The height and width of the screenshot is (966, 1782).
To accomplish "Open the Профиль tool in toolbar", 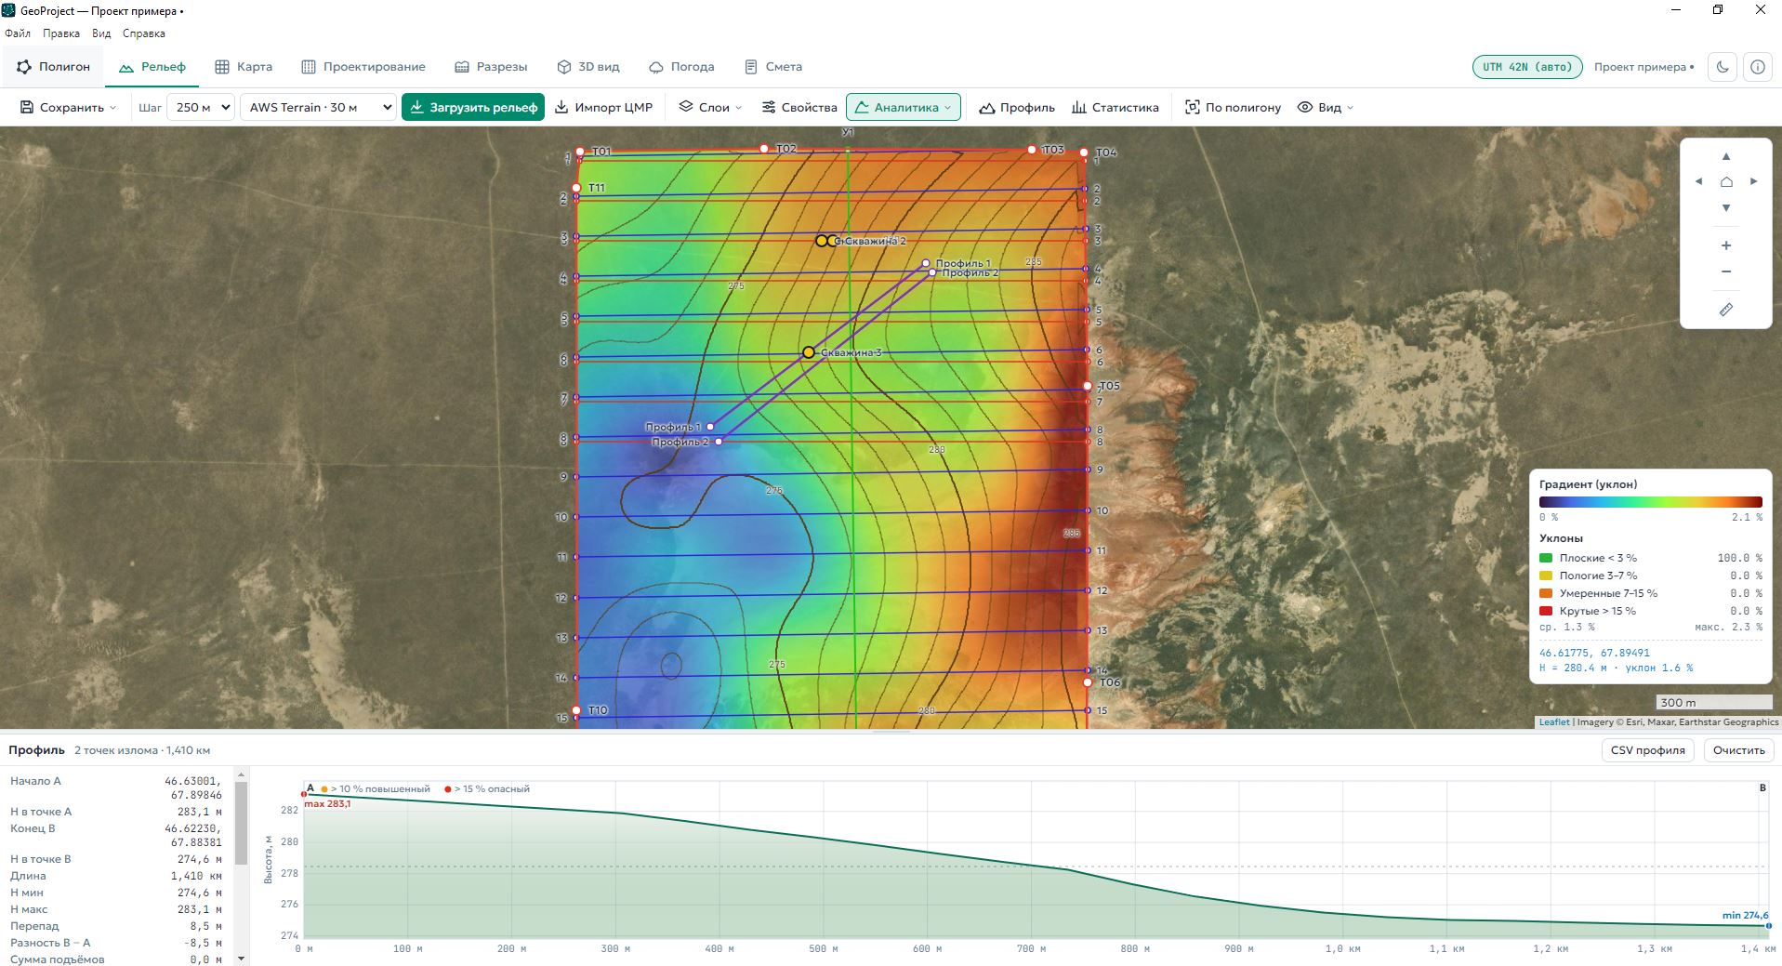I will pos(1017,108).
